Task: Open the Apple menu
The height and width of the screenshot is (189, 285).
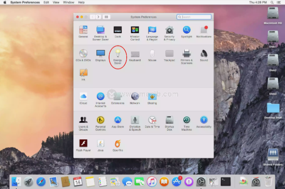Action: pos(5,2)
